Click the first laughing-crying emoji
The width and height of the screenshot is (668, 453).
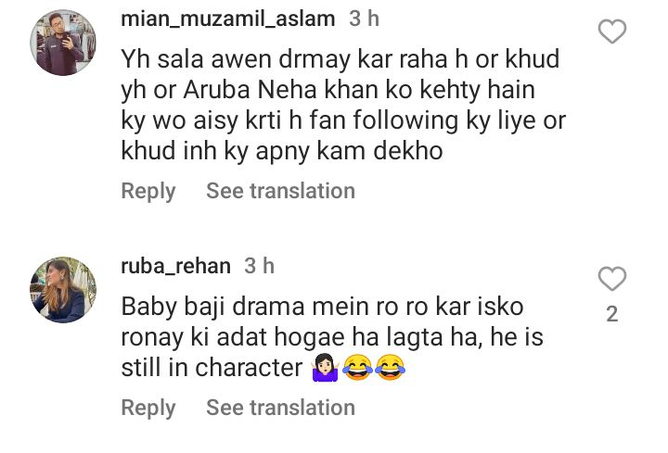pyautogui.click(x=356, y=369)
